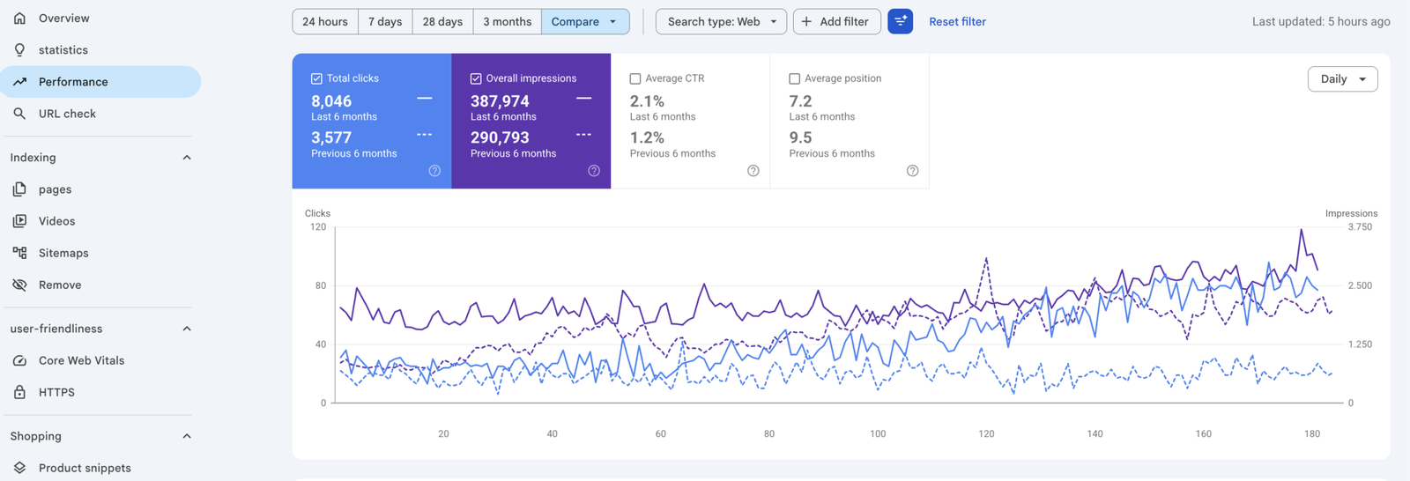Click help icon on Overall impressions card
Image resolution: width=1410 pixels, height=481 pixels.
coord(594,171)
